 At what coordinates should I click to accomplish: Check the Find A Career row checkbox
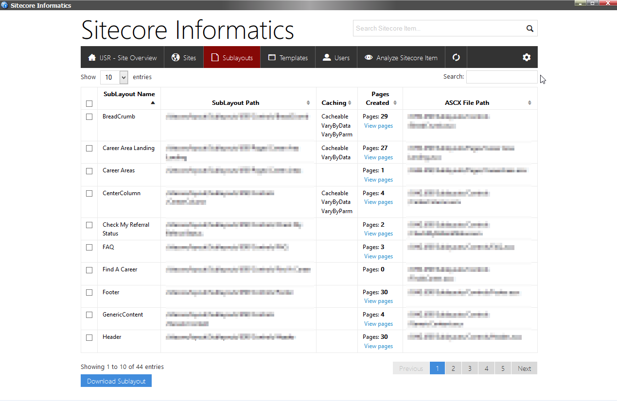(89, 270)
